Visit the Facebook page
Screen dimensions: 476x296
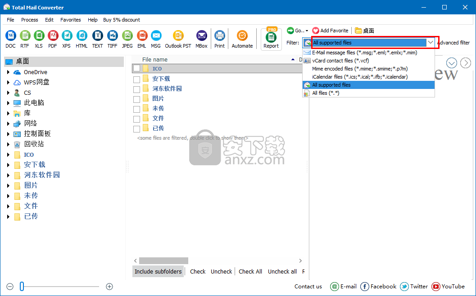pos(378,287)
